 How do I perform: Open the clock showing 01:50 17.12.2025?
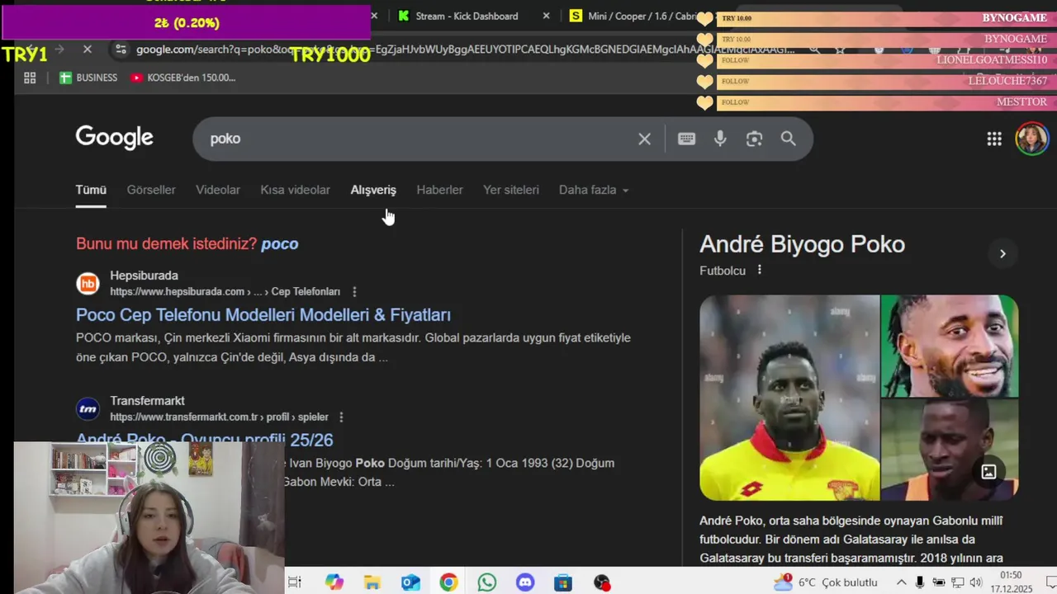click(1011, 582)
